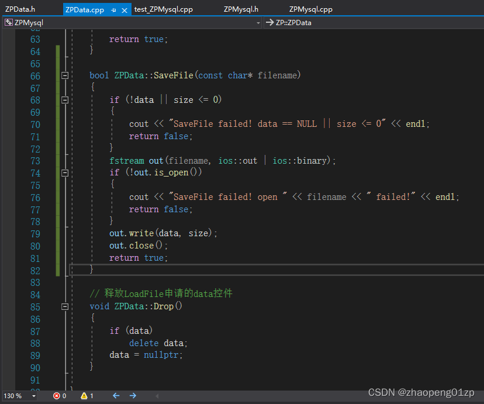Screen dimensions: 484x404
Task: Switch to the ZPMysql.h tab
Action: point(241,9)
